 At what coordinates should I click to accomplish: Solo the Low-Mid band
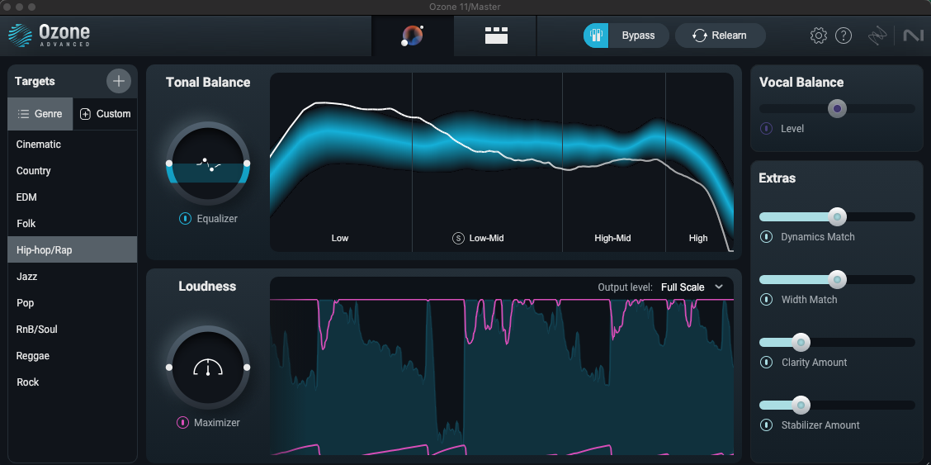tap(458, 238)
